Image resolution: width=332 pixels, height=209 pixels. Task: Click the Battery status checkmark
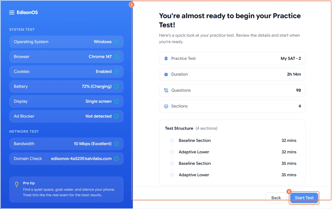point(116,87)
